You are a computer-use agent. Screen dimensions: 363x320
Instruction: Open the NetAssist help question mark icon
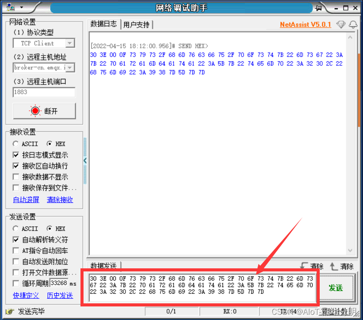341,25
